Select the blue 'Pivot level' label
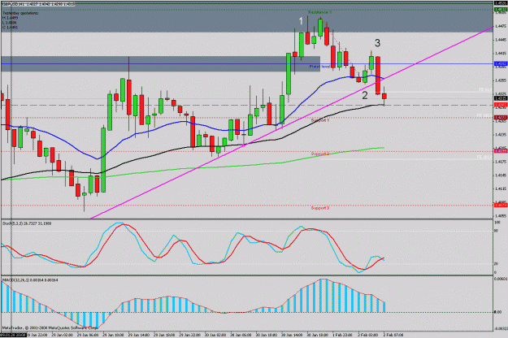This screenshot has width=508, height=338. [x=319, y=67]
